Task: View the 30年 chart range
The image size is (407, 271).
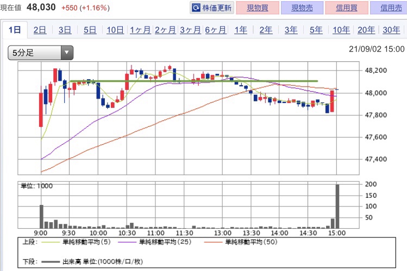Action: 391,30
